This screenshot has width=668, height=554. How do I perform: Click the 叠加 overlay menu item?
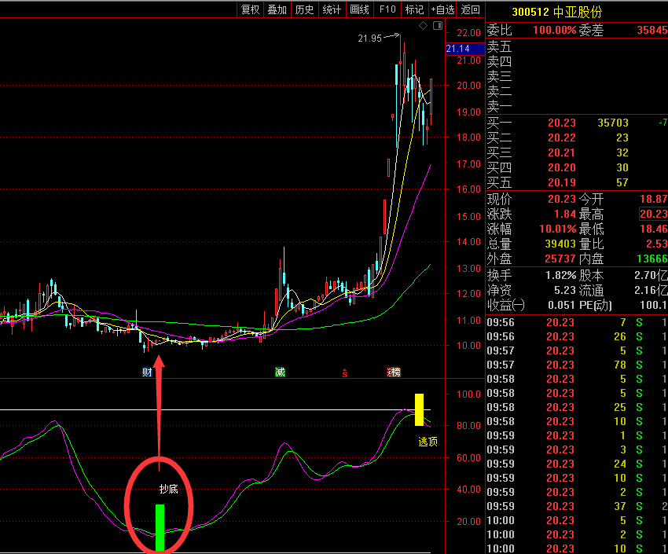point(277,9)
